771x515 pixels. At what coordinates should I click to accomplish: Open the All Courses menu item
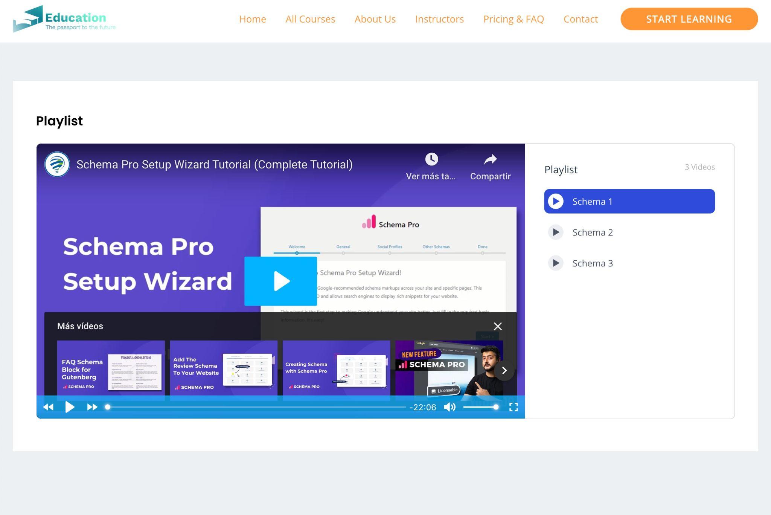click(x=310, y=19)
